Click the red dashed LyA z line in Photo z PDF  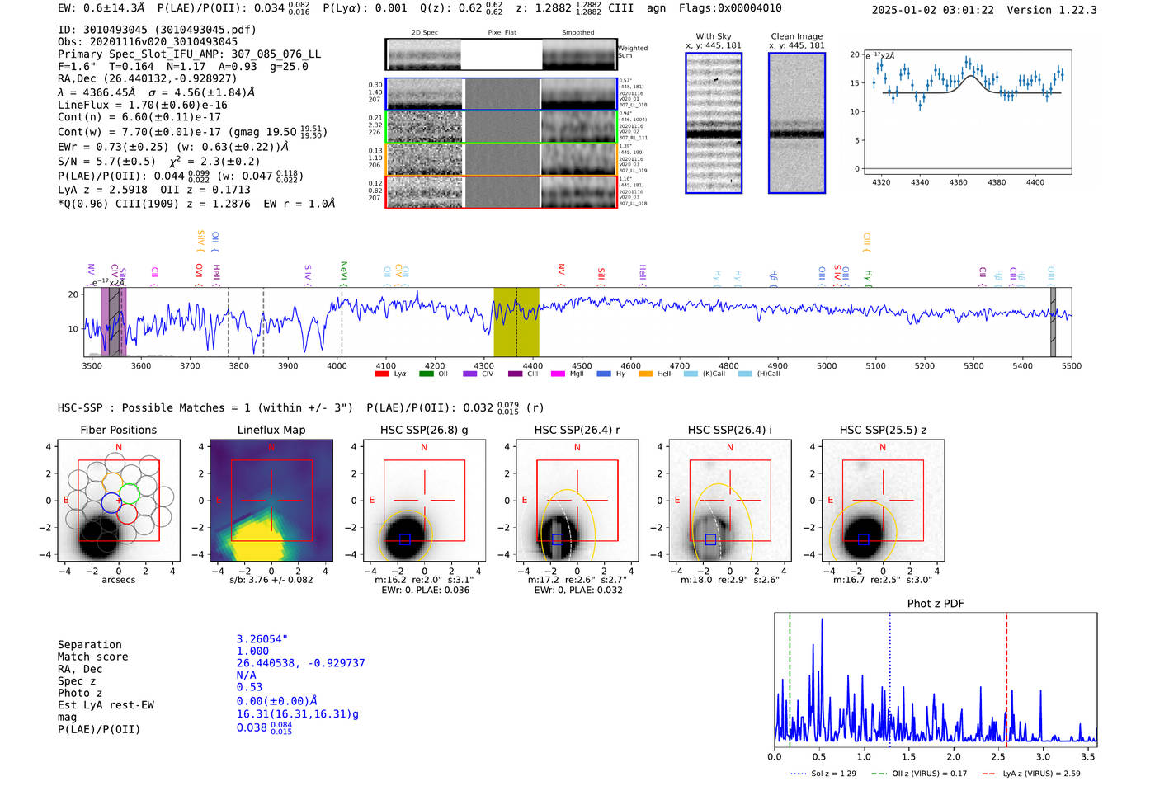click(1006, 678)
